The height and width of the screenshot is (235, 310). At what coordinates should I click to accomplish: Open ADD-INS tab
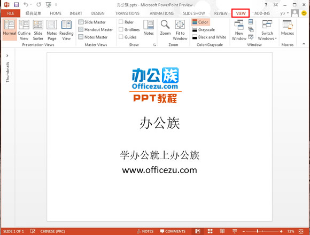pyautogui.click(x=262, y=13)
